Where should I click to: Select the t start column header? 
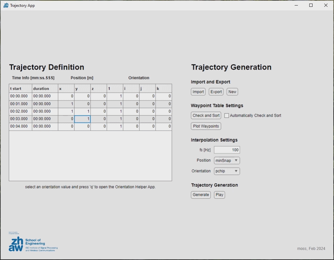20,88
